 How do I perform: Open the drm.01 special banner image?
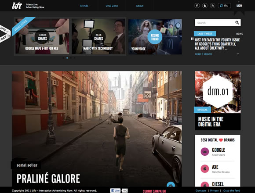coord(218,92)
